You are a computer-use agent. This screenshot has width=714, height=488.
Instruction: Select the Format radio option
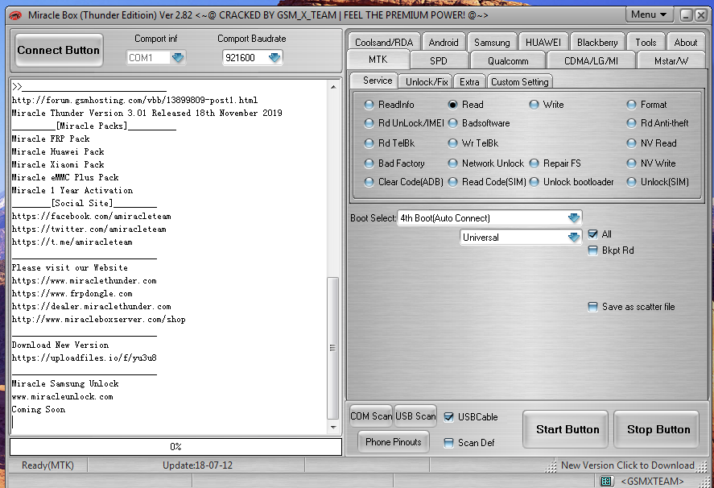click(646, 105)
